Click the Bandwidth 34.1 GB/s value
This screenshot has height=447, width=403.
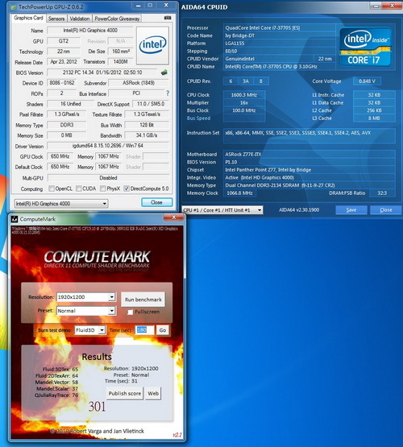[x=147, y=135]
